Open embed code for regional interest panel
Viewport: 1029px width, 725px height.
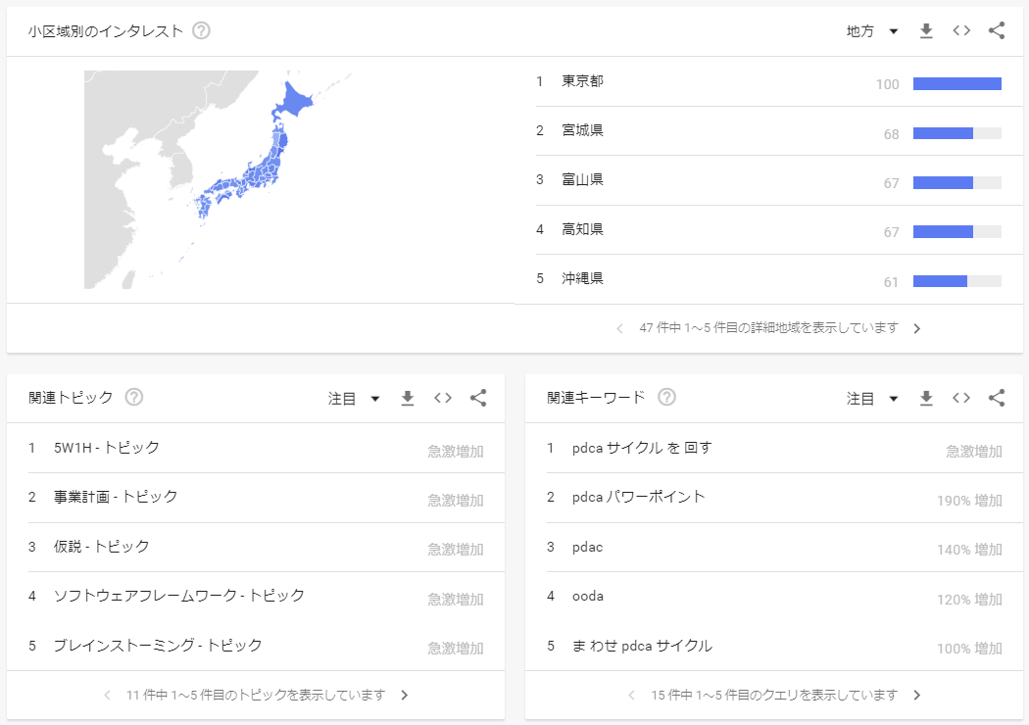(961, 30)
